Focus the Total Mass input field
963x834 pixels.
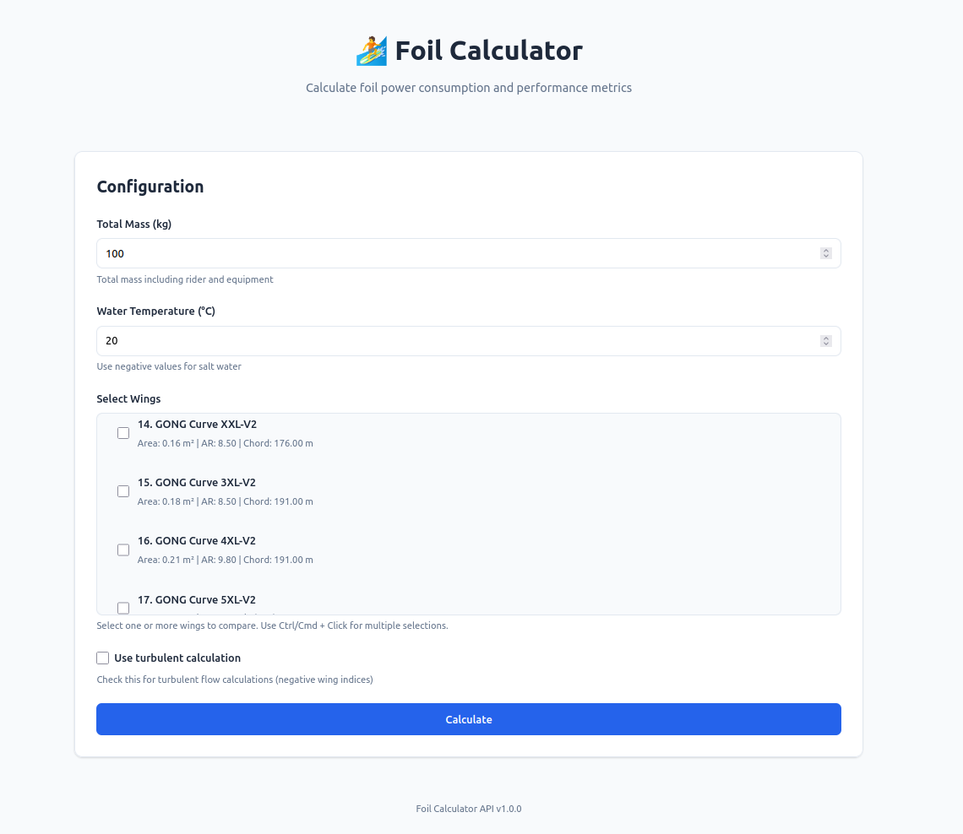click(x=456, y=253)
